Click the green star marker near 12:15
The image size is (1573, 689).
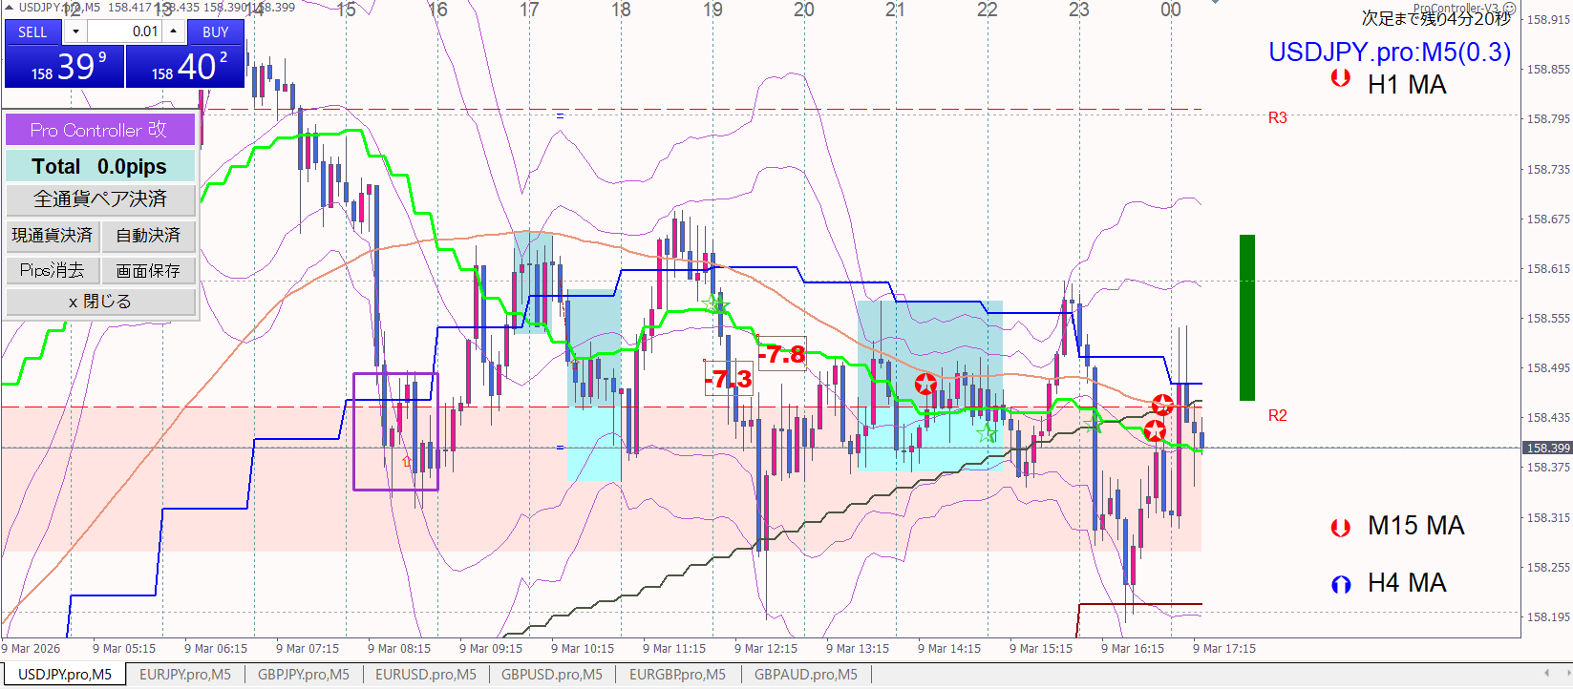[x=716, y=304]
